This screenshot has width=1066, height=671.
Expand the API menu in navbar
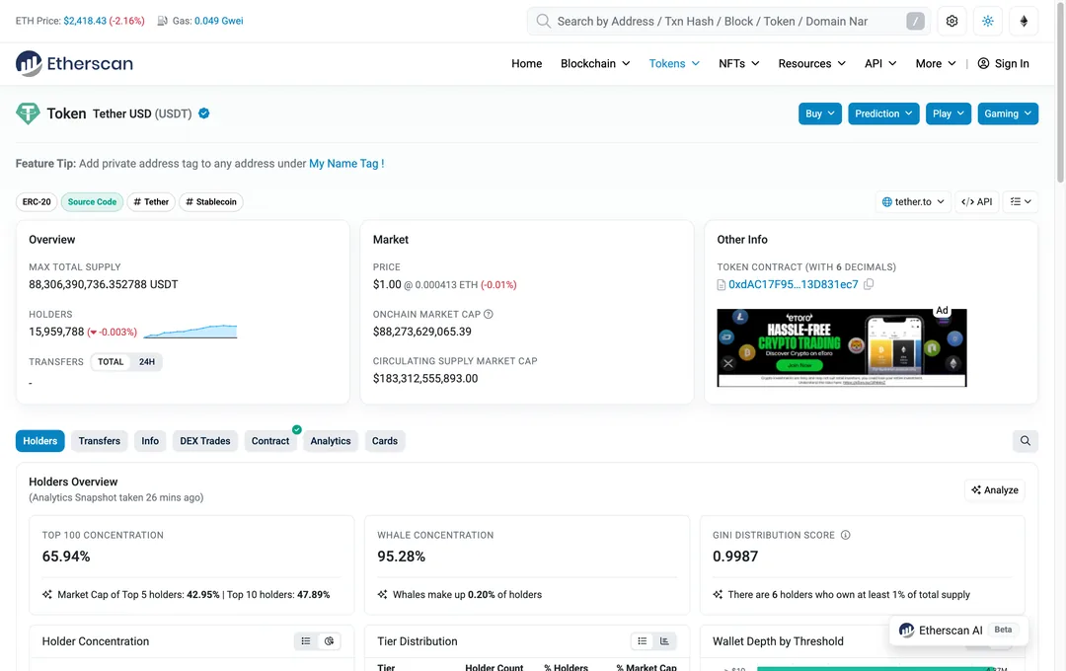[880, 63]
